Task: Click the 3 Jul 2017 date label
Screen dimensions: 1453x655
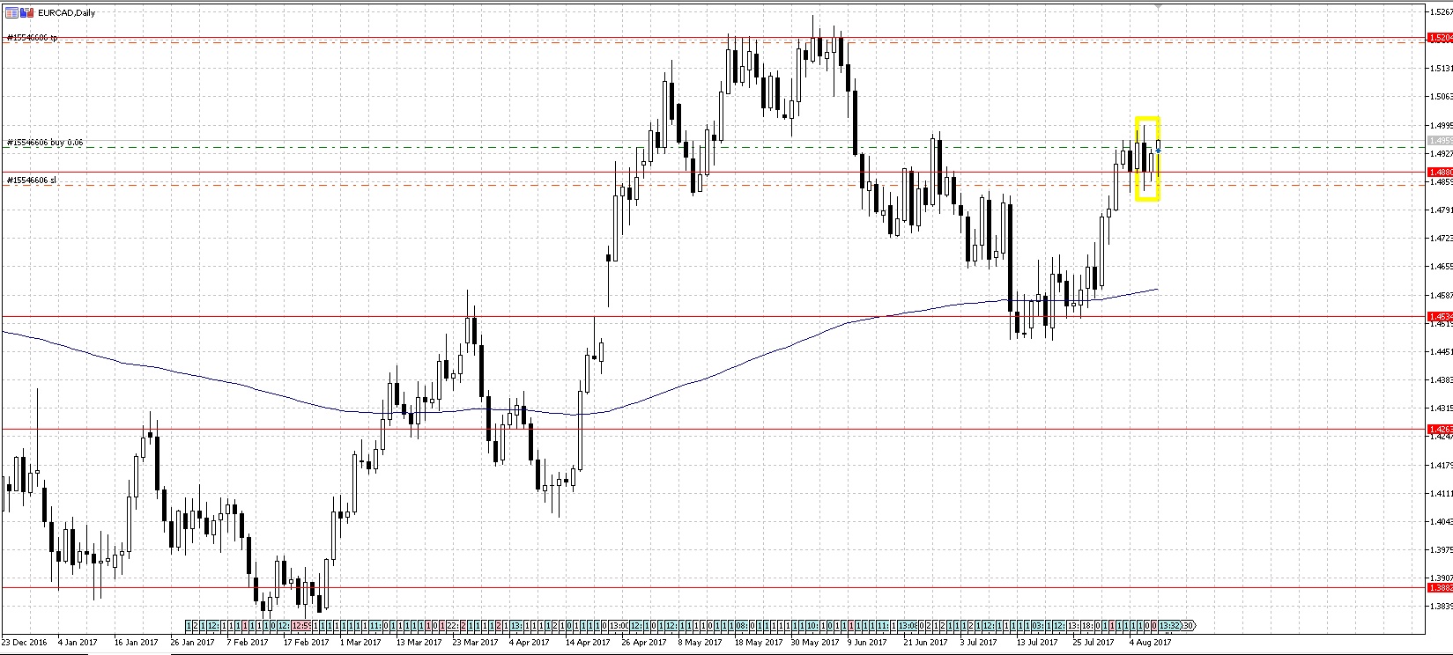Action: (979, 642)
